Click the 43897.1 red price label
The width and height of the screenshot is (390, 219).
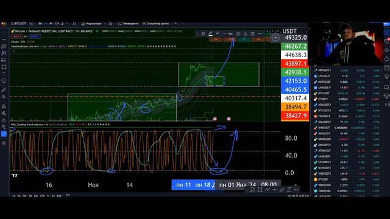click(294, 63)
